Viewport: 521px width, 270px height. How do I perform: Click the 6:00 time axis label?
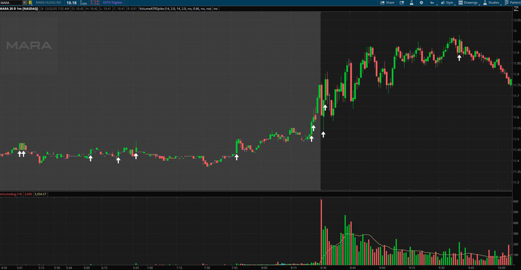(86, 268)
